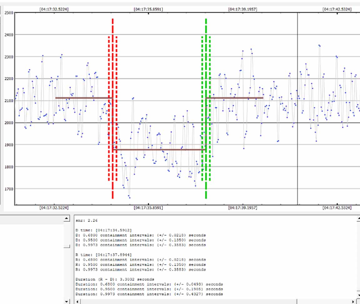The width and height of the screenshot is (360, 304).
Task: Click the green dashed R event marker line
Action: coord(206,109)
